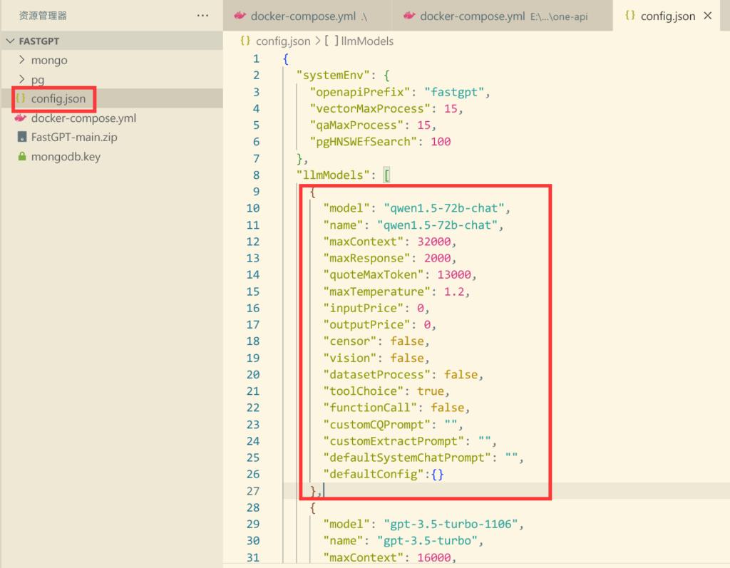Expand the pg folder
This screenshot has width=730, height=568.
[x=21, y=79]
